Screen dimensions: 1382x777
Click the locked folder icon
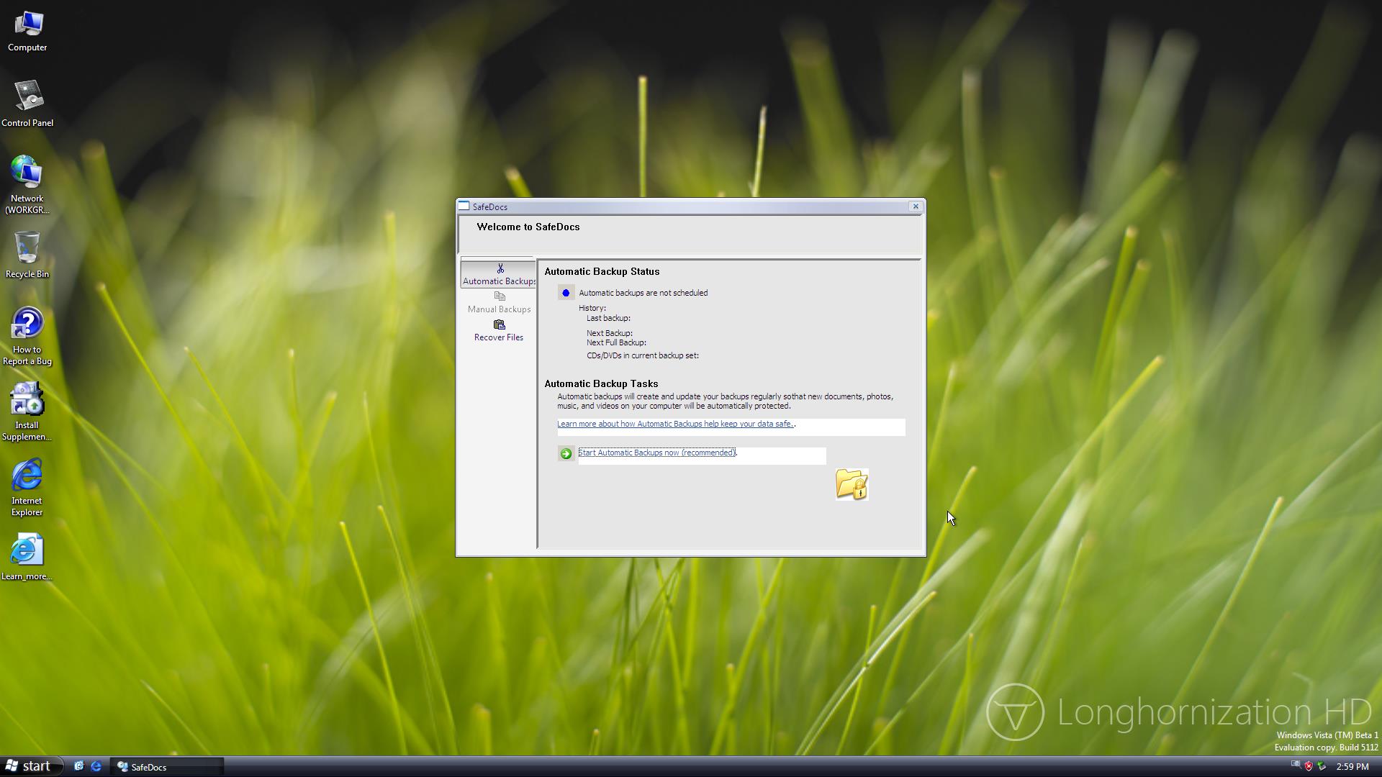(852, 484)
